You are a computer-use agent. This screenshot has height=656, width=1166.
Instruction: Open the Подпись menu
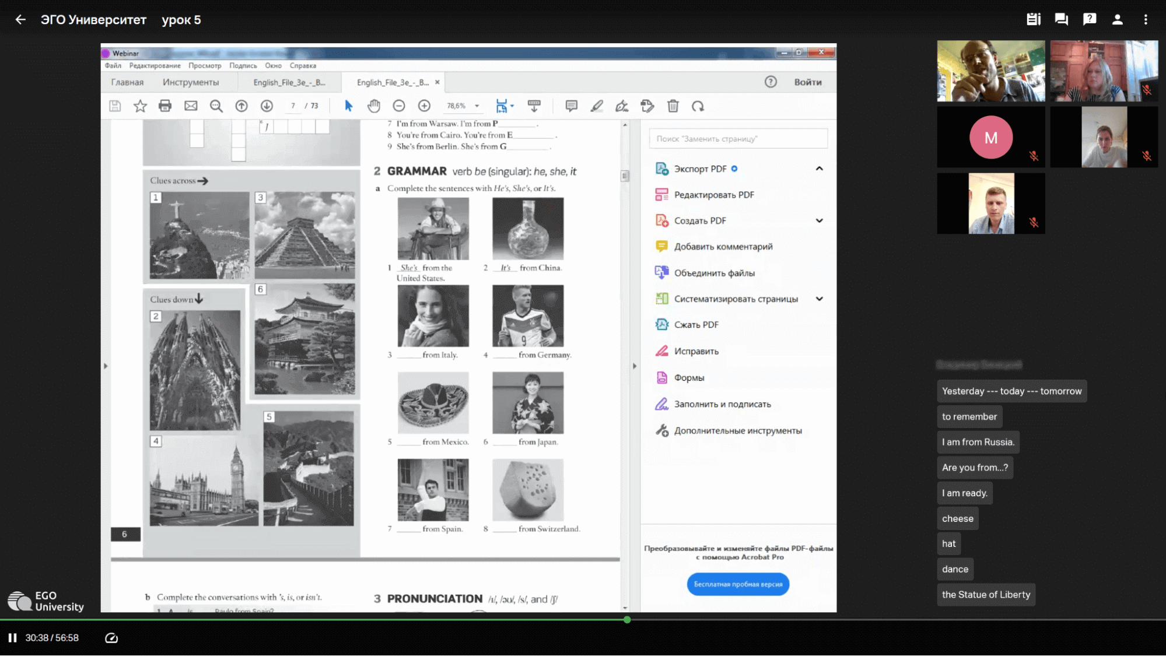tap(243, 66)
